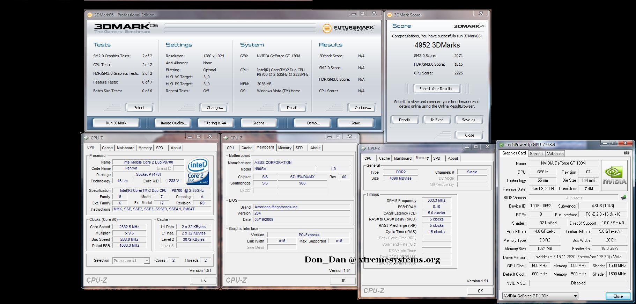Switch to Validation tab in GPU-Z
The width and height of the screenshot is (636, 304).
point(555,154)
